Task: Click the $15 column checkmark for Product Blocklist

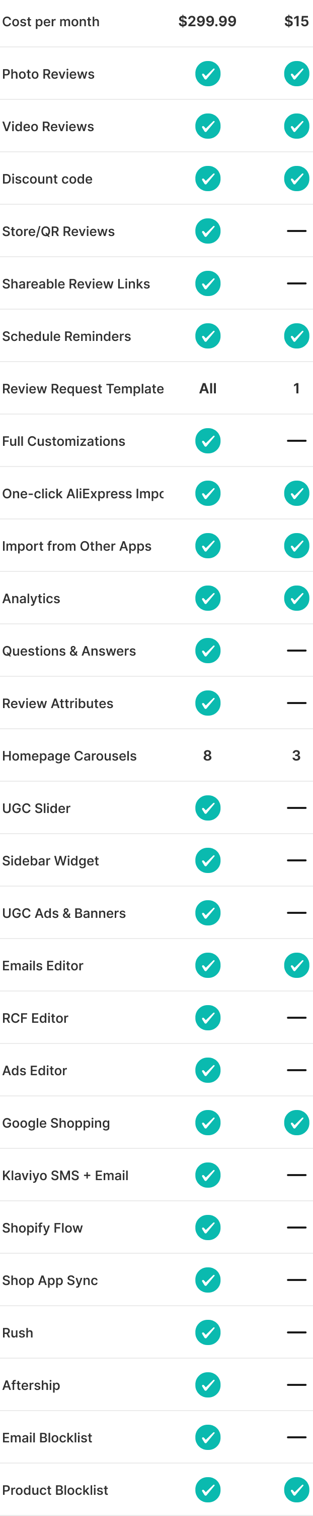Action: coord(296,1490)
